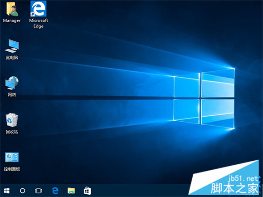Open the Windows Start menu
This screenshot has height=197, width=263.
click(x=6, y=191)
